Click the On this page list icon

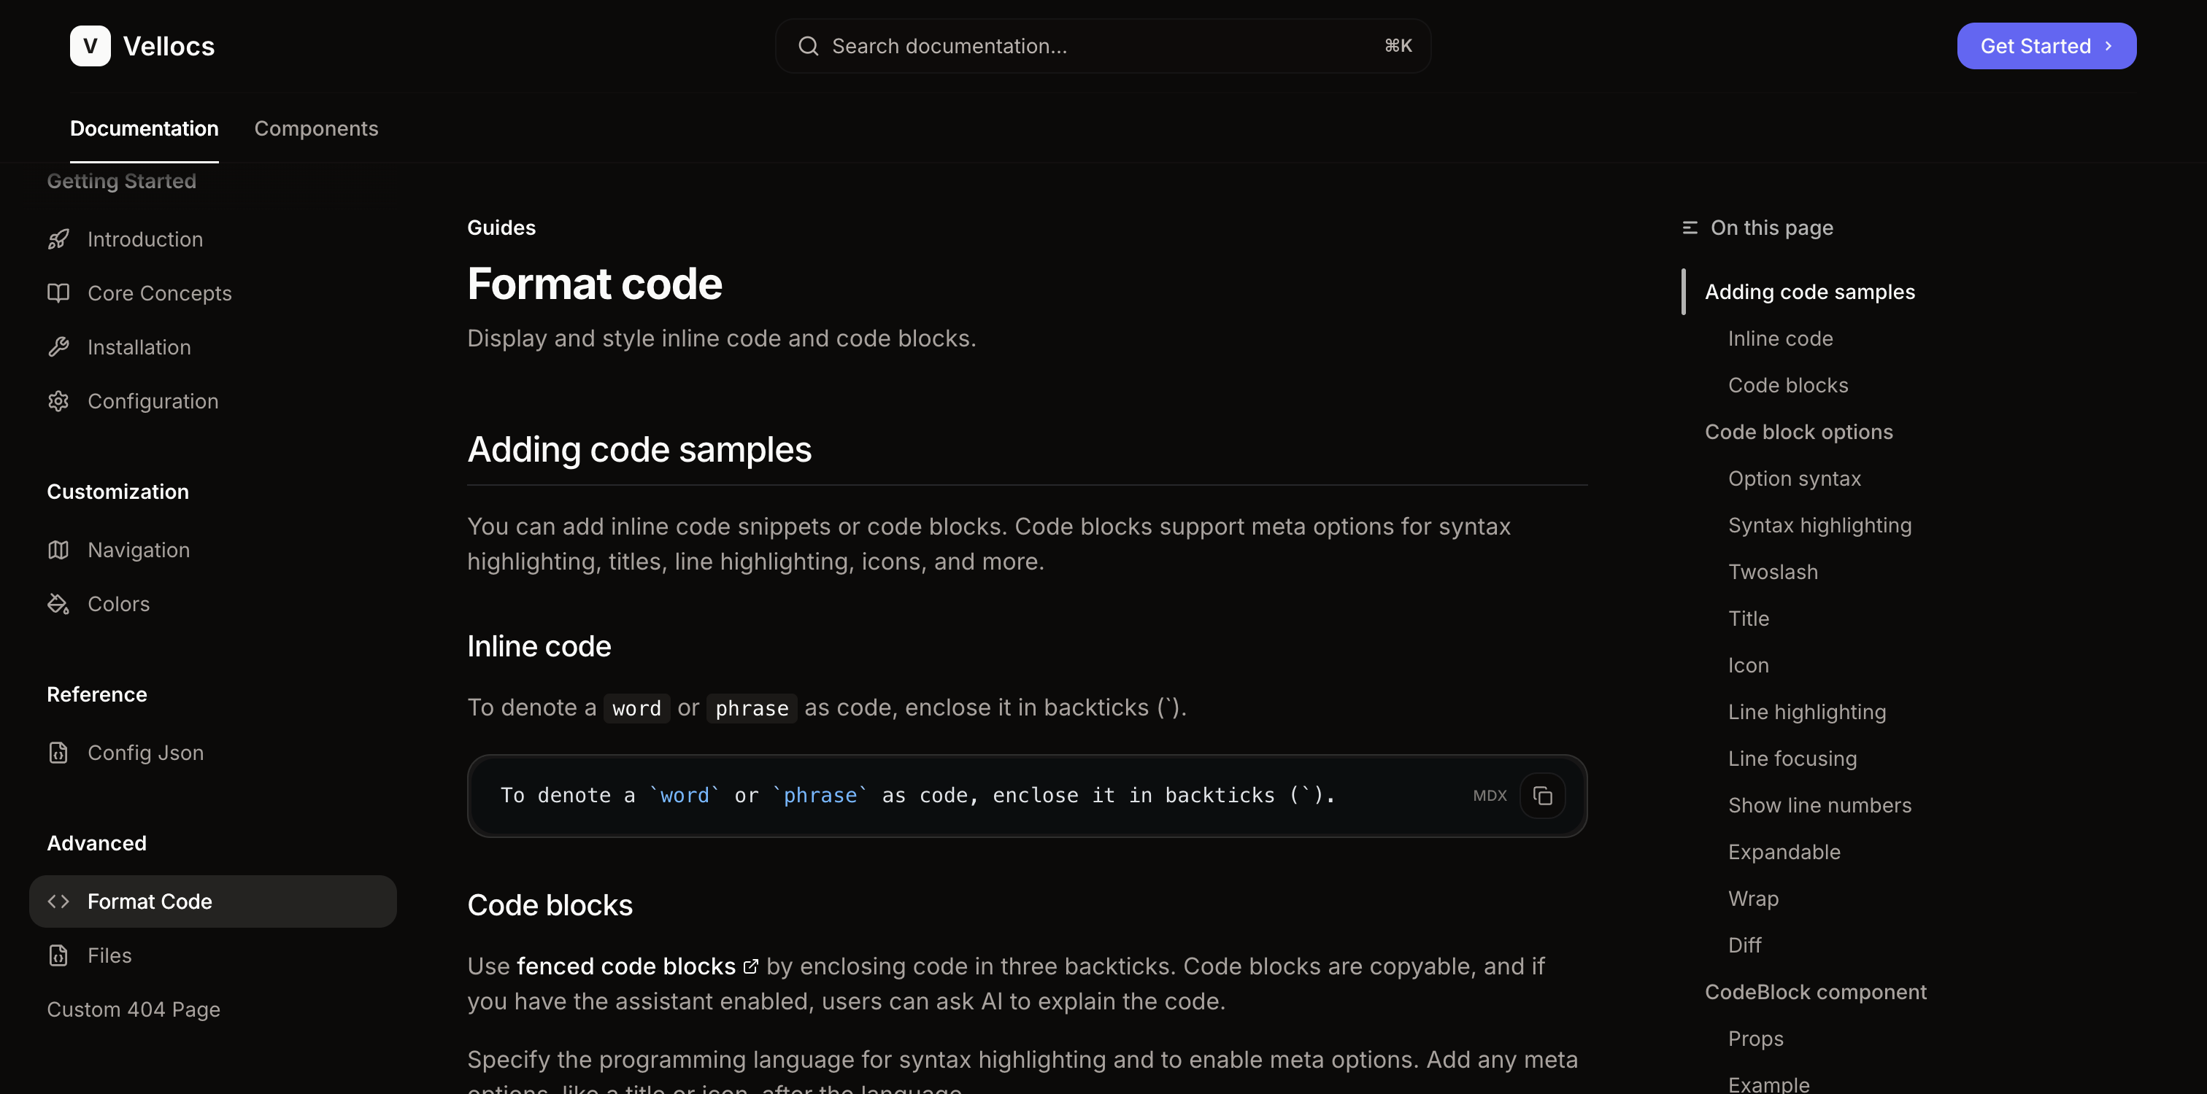[1690, 228]
